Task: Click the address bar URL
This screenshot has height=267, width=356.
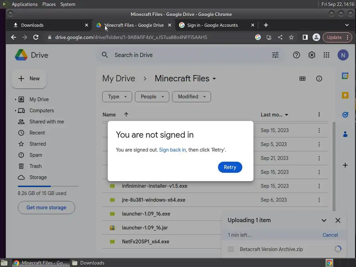Action: point(131,37)
